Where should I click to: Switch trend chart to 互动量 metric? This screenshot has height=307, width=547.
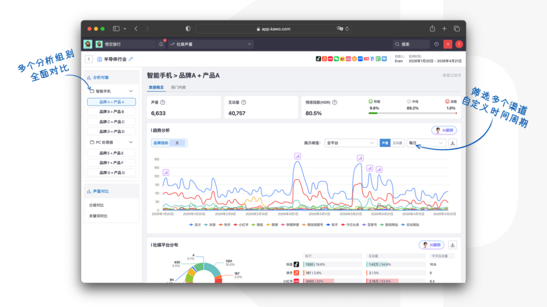pos(397,143)
